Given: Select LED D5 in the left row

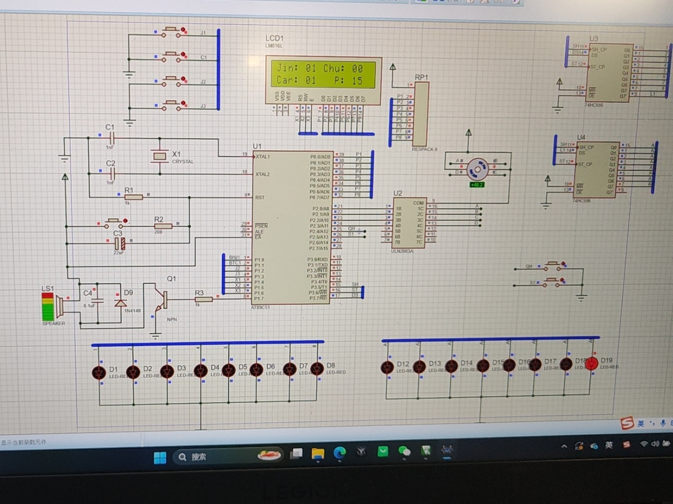Looking at the screenshot, I should [229, 370].
